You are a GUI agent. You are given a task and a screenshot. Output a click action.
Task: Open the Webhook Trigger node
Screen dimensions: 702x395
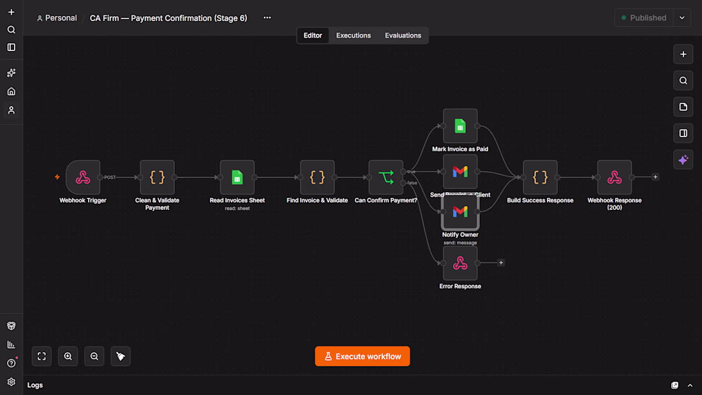point(83,177)
